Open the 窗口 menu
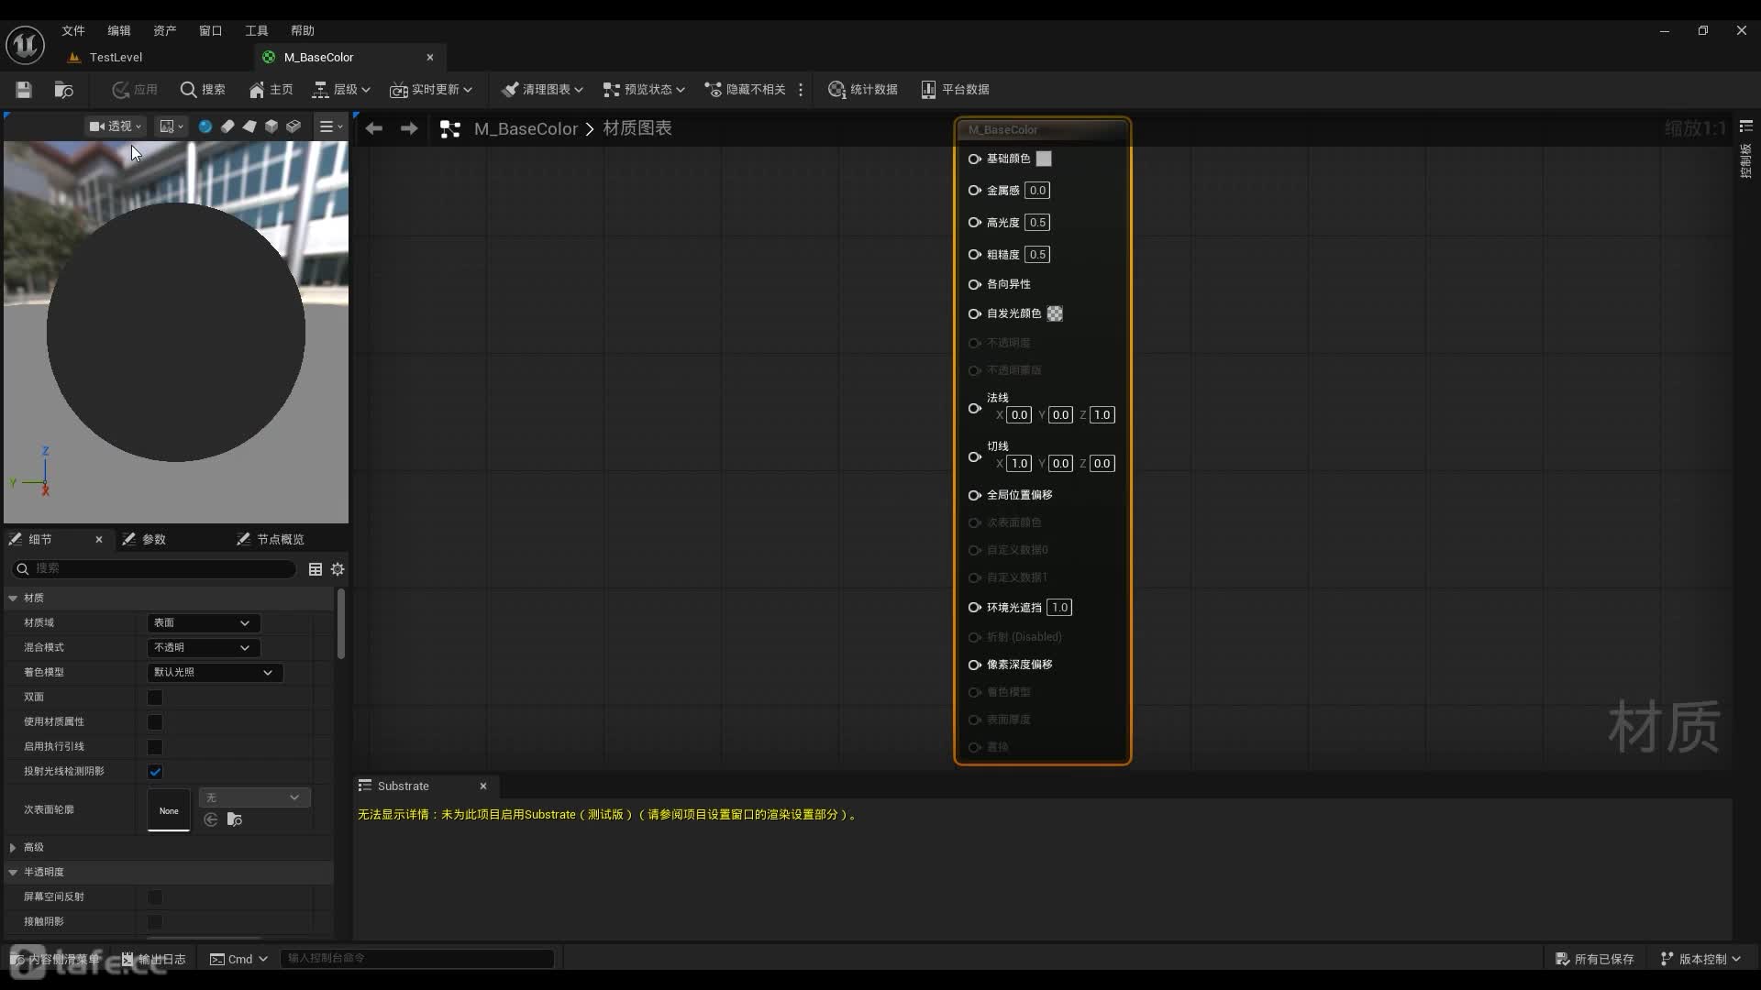Viewport: 1761px width, 990px height. (210, 30)
